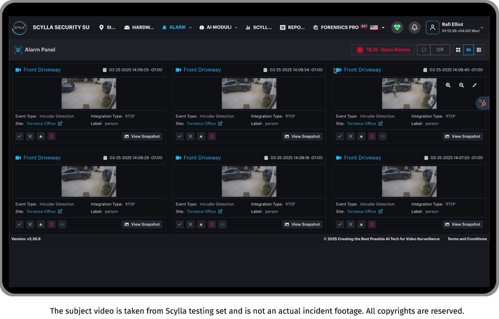Image resolution: width=499 pixels, height=319 pixels.
Task: Open Front Driveway camera link on 14:07:53 card
Action: (363, 157)
